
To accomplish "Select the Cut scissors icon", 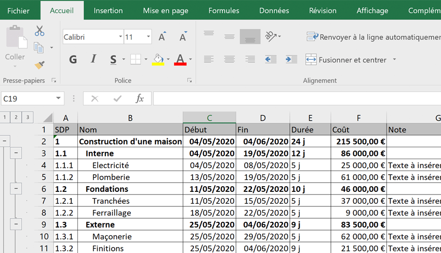I will [x=39, y=31].
